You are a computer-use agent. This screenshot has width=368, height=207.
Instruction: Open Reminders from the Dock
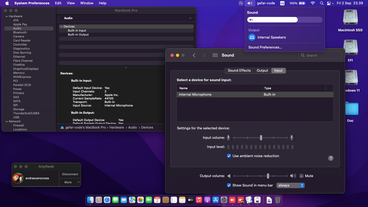tap(174, 200)
